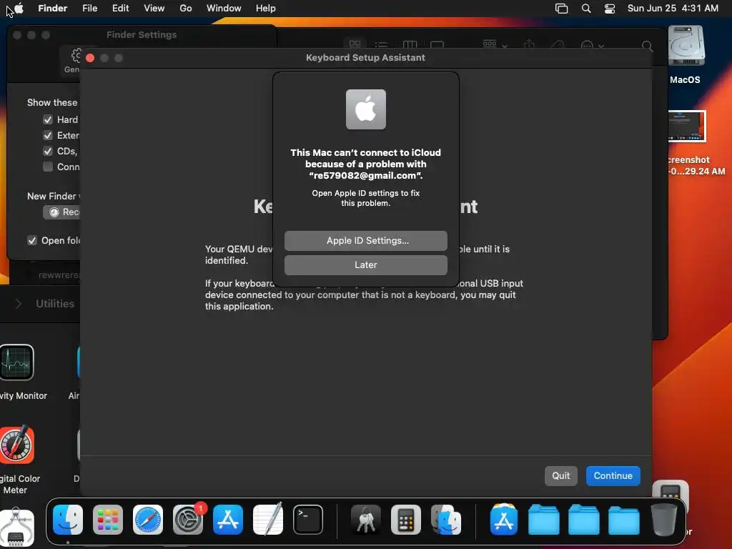
Task: Toggle External disks checkbox in Finder Settings
Action: click(x=48, y=135)
